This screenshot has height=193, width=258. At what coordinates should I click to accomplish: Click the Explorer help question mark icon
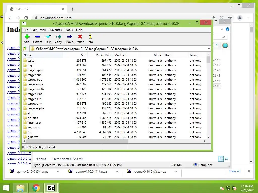coord(228,29)
